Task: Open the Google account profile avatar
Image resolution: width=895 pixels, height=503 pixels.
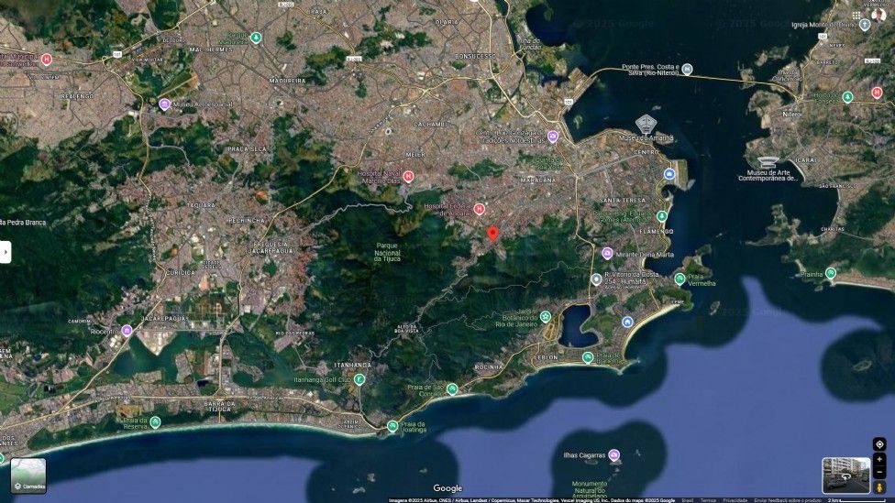Action: click(x=879, y=15)
